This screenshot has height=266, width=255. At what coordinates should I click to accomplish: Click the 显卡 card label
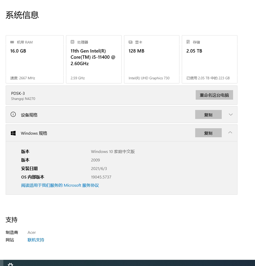point(139,42)
